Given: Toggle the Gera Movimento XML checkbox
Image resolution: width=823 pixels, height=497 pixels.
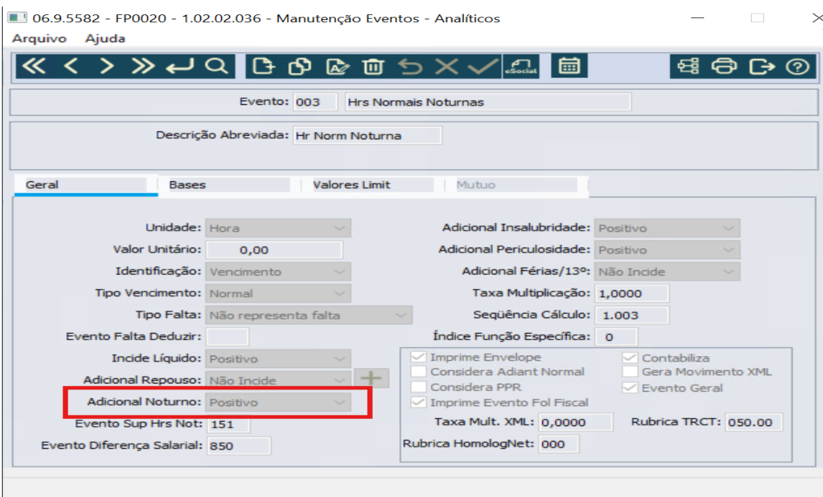Looking at the screenshot, I should 630,371.
